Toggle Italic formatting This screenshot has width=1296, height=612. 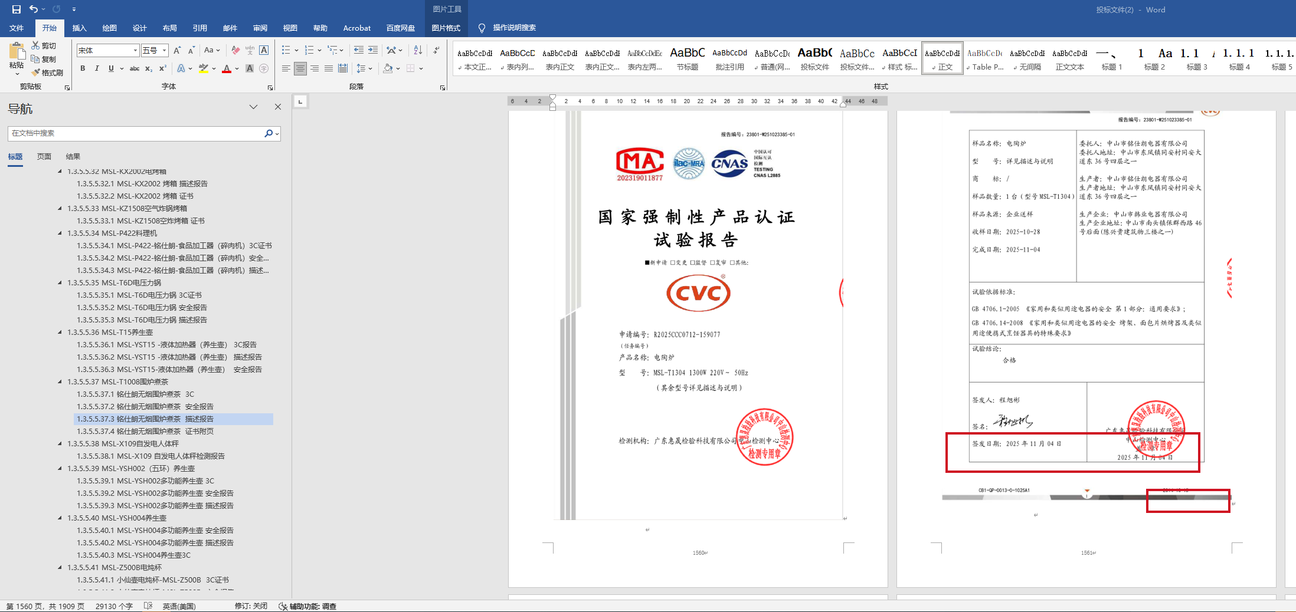coord(97,68)
